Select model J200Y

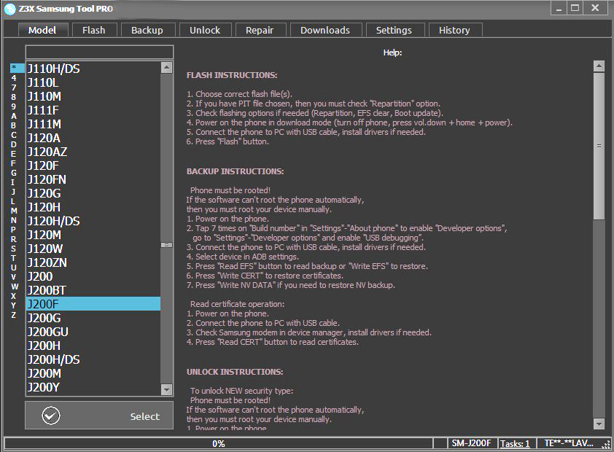(x=93, y=387)
